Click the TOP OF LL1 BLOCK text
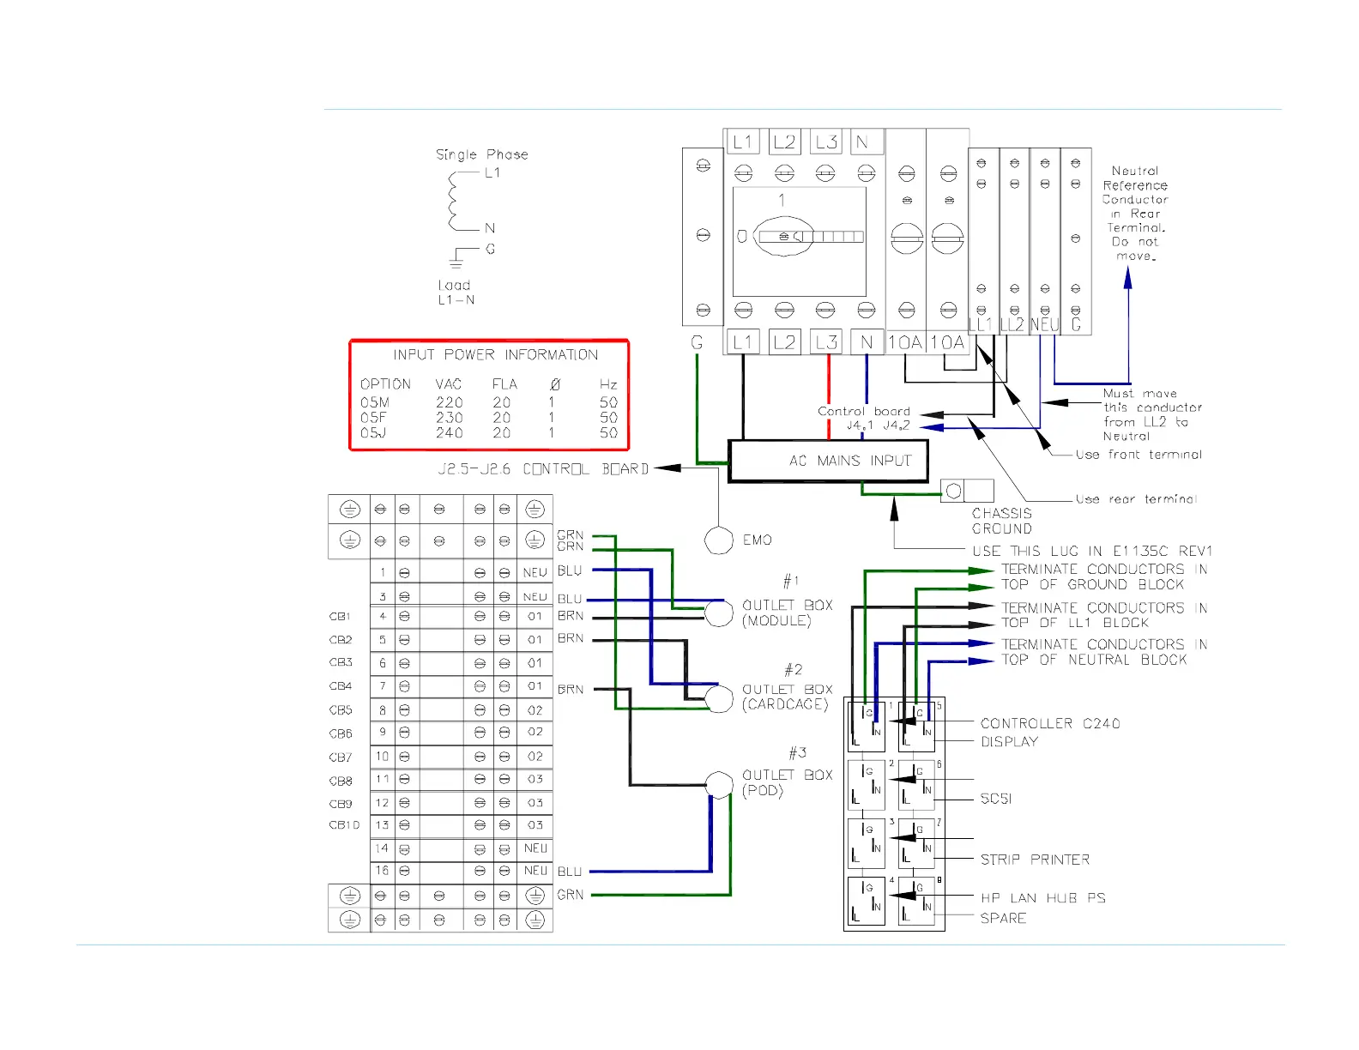Image resolution: width=1359 pixels, height=1050 pixels. point(1075,623)
